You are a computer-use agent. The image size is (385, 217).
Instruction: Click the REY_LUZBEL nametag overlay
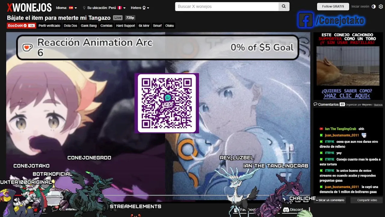237,158
